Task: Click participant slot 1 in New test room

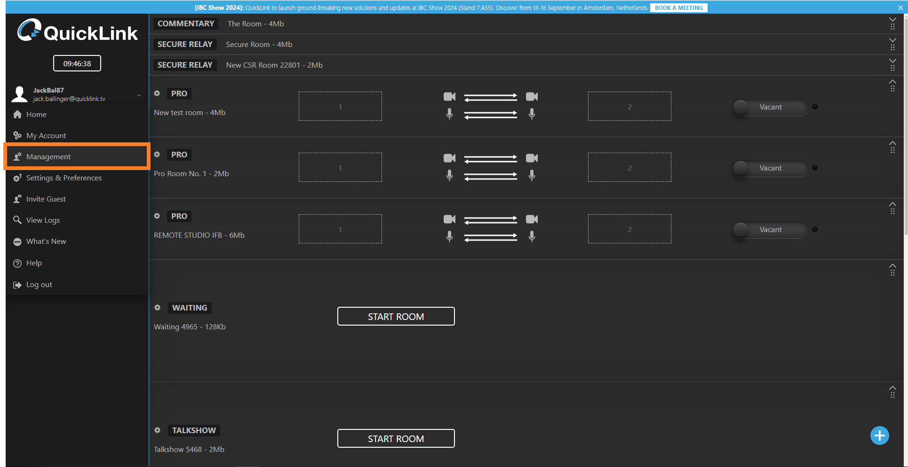Action: point(340,107)
